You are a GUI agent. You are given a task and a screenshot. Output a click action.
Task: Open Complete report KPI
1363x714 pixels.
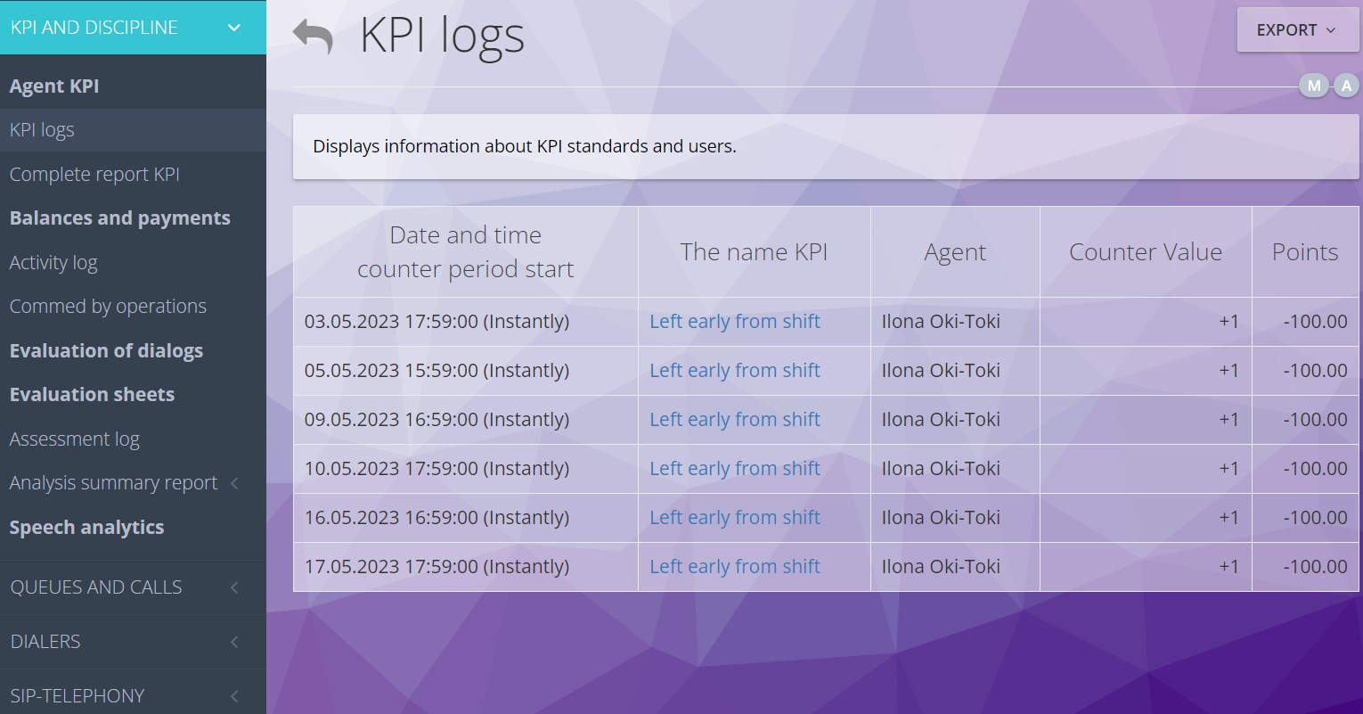point(94,175)
